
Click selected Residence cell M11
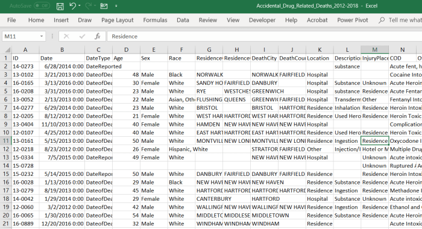(x=374, y=141)
